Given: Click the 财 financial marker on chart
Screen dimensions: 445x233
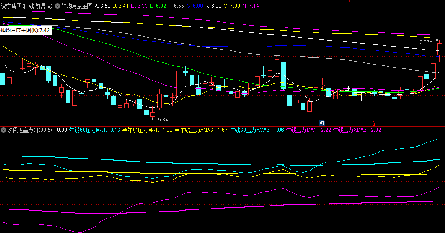Looking at the screenshot, I should pos(322,123).
